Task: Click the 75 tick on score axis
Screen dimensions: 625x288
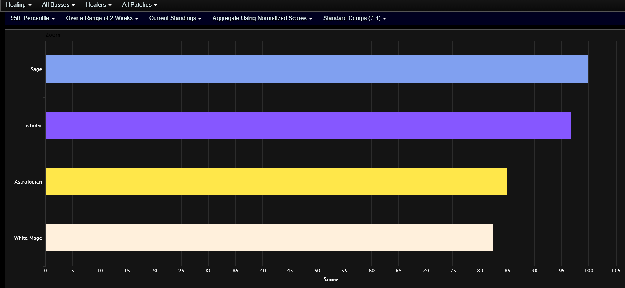Action: click(452, 271)
